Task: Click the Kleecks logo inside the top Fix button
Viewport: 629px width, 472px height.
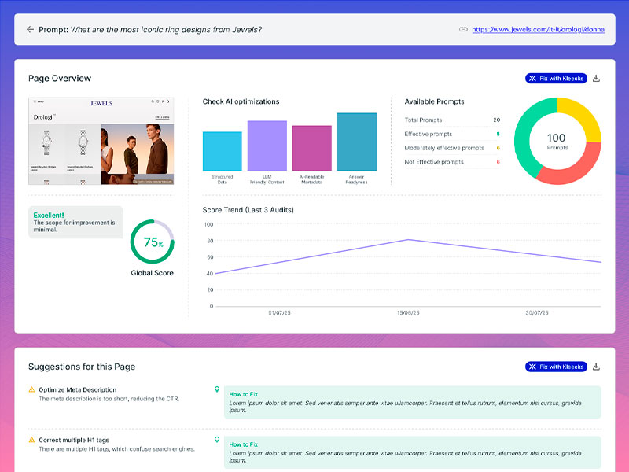Action: tap(532, 78)
